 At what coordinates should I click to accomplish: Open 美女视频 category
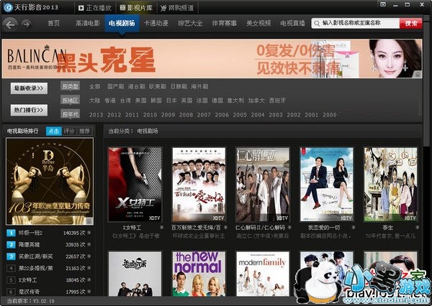(258, 24)
